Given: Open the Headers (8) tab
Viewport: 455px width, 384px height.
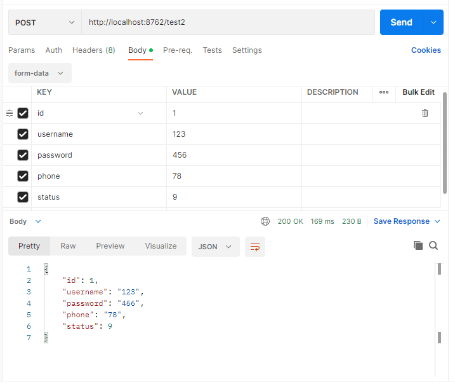Looking at the screenshot, I should coord(94,50).
